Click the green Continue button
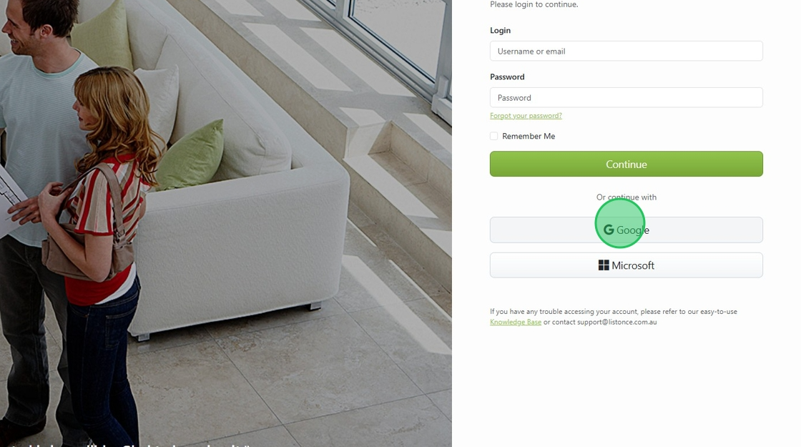This screenshot has height=447, width=801. tap(626, 164)
